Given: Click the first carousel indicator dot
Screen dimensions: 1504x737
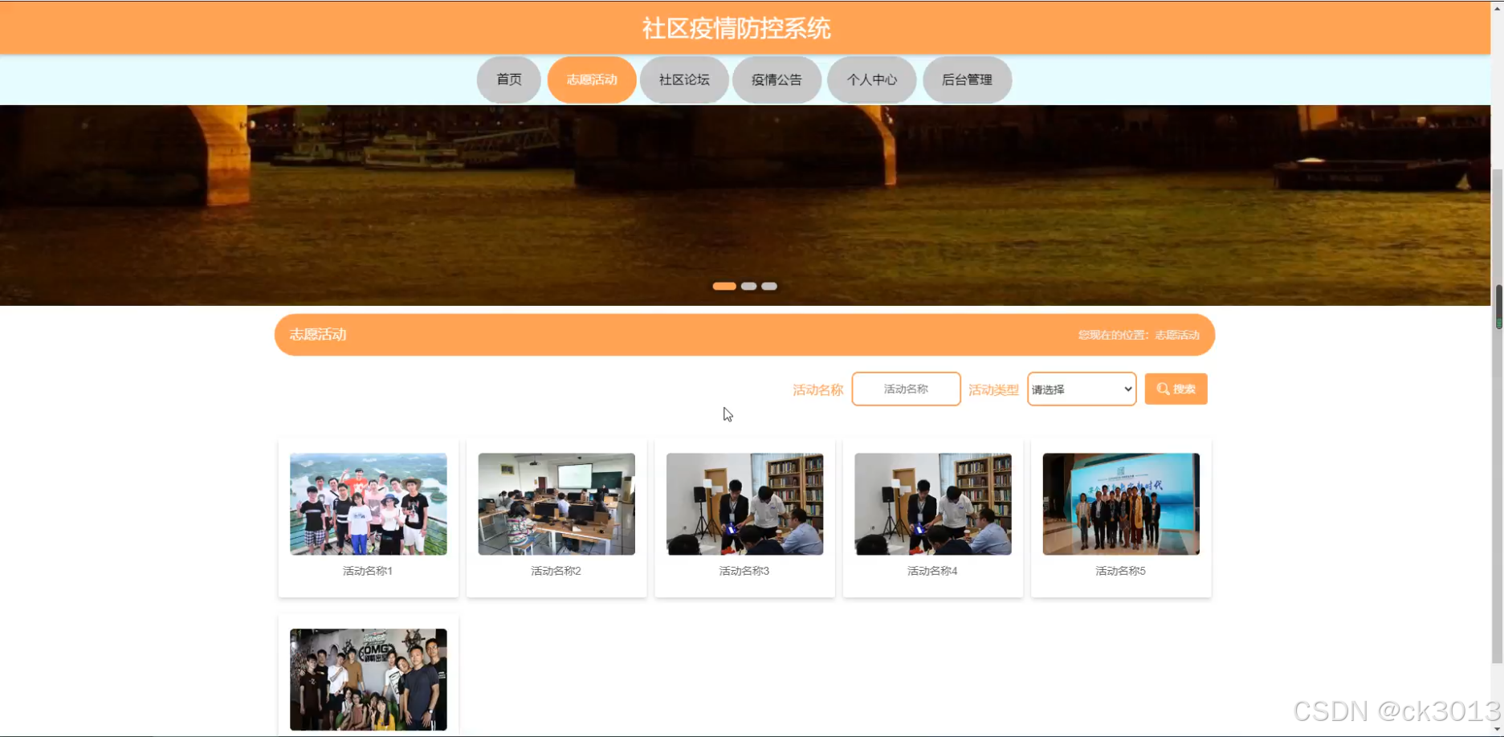Looking at the screenshot, I should pos(724,286).
